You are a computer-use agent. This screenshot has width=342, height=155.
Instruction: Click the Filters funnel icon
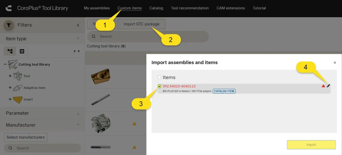click(9, 25)
